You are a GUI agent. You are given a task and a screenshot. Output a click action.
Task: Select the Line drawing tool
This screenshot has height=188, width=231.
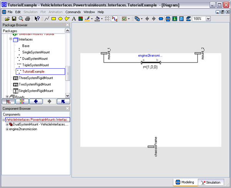tap(47, 18)
